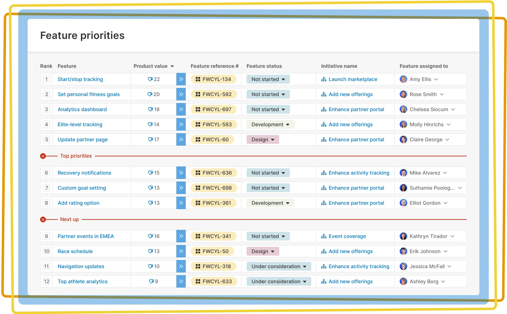Click the expand chevron icon on the Partner events row
Viewport: 507px width, 314px height.
(x=181, y=236)
